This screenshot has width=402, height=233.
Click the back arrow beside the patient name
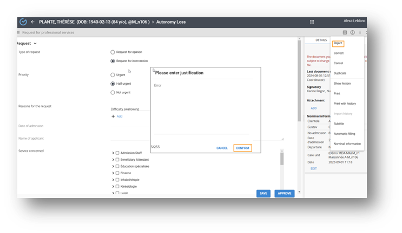click(x=33, y=22)
